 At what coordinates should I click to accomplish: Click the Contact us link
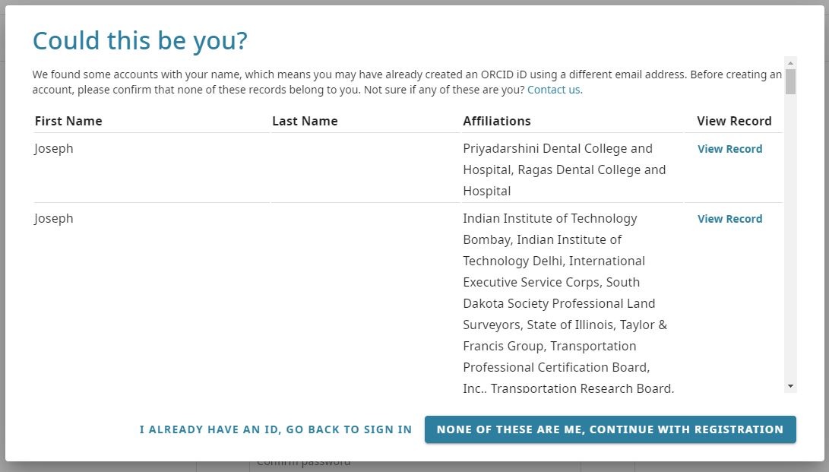click(x=555, y=90)
